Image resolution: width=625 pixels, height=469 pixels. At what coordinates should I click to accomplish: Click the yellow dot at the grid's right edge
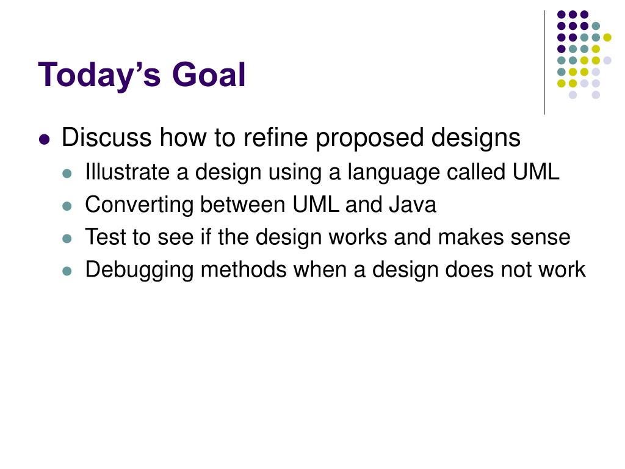point(607,37)
